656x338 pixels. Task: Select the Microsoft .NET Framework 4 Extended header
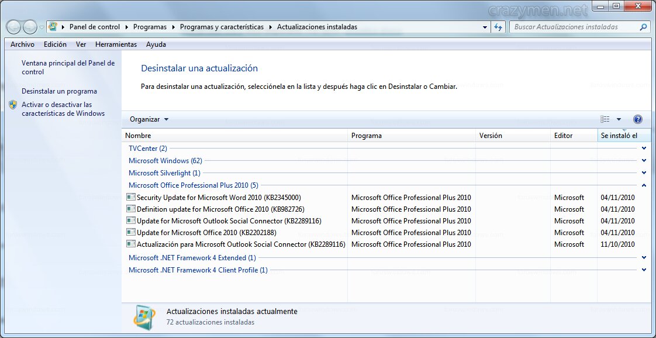coord(192,258)
